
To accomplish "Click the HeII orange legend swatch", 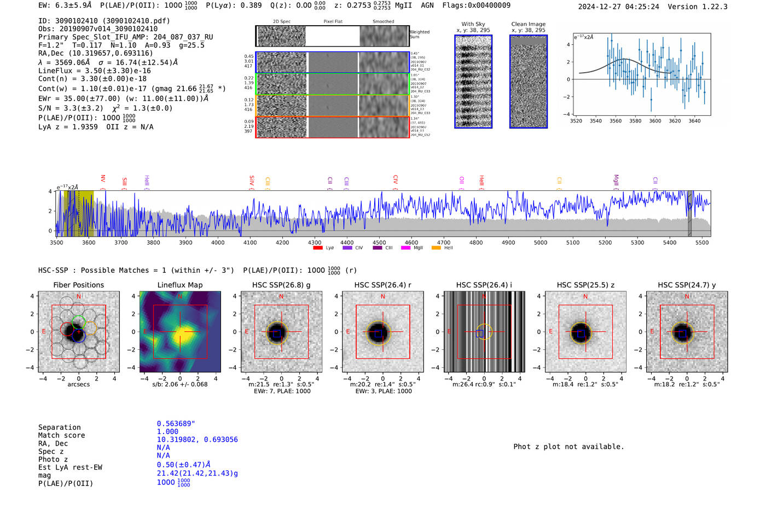I will tap(436, 248).
